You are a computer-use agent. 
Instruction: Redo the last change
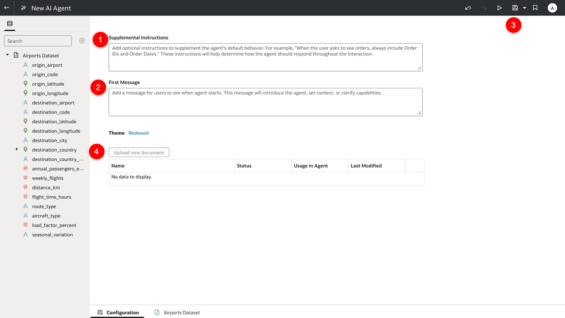(483, 8)
